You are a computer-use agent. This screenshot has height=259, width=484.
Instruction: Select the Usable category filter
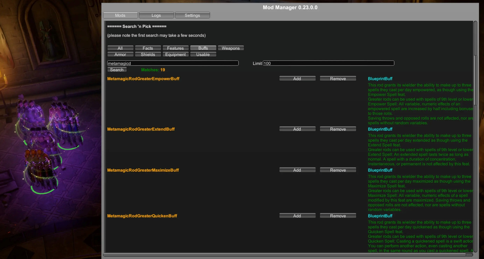pyautogui.click(x=203, y=54)
